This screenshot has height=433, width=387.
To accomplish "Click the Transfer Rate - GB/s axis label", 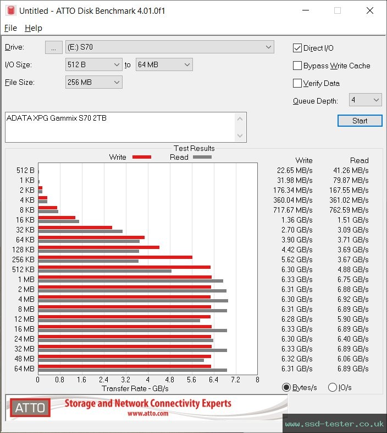I will click(x=135, y=388).
